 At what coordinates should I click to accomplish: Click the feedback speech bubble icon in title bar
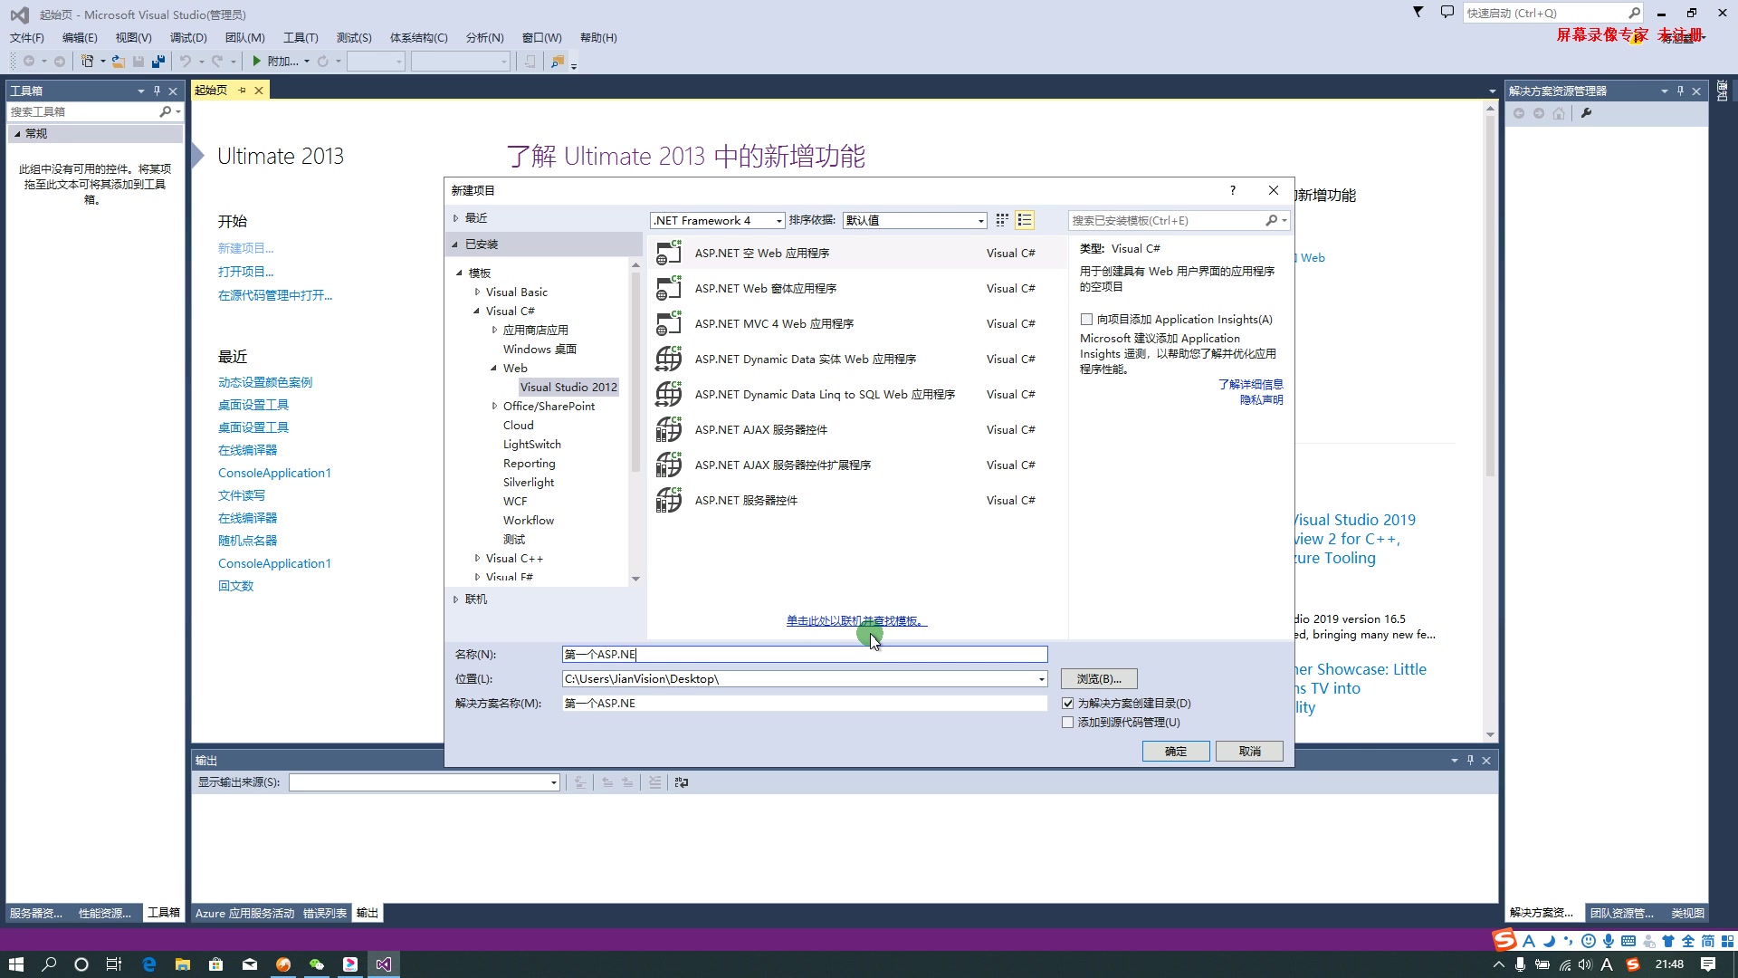pyautogui.click(x=1447, y=12)
